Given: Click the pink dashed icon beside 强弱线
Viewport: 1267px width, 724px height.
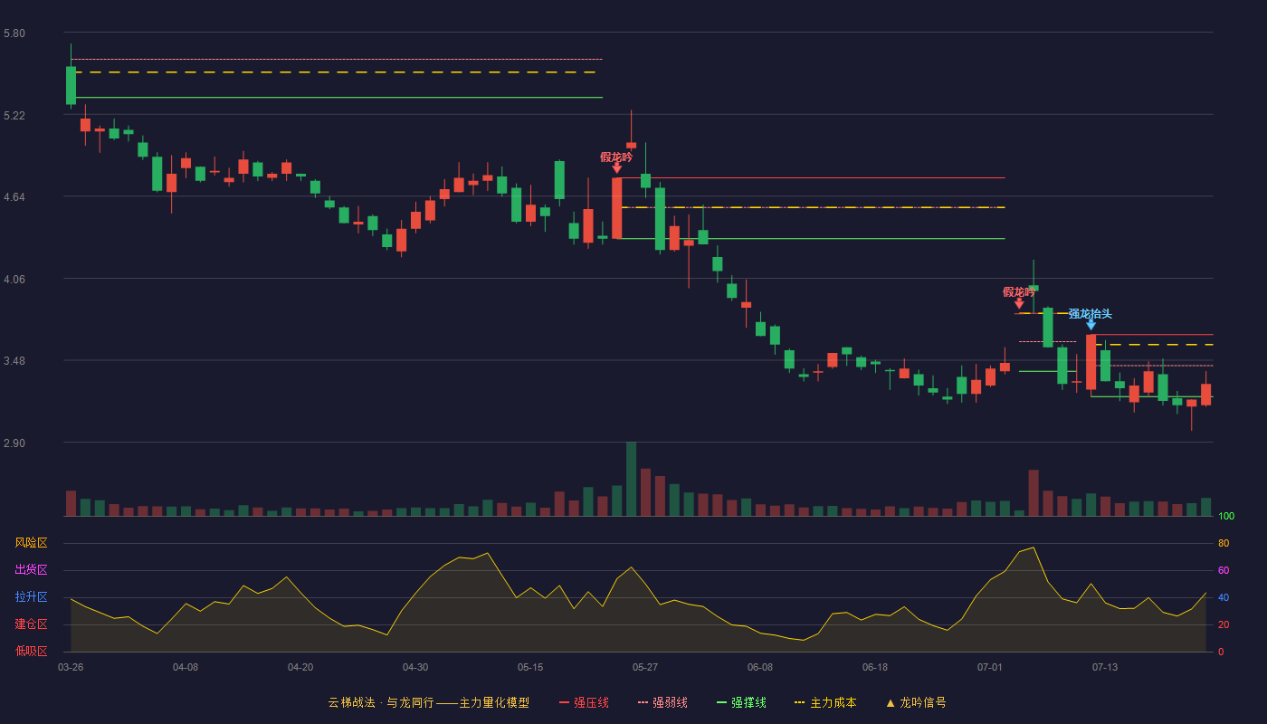Looking at the screenshot, I should click(x=643, y=702).
